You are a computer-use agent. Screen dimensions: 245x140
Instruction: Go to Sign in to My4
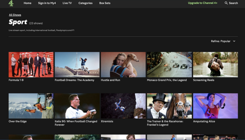[47, 3]
